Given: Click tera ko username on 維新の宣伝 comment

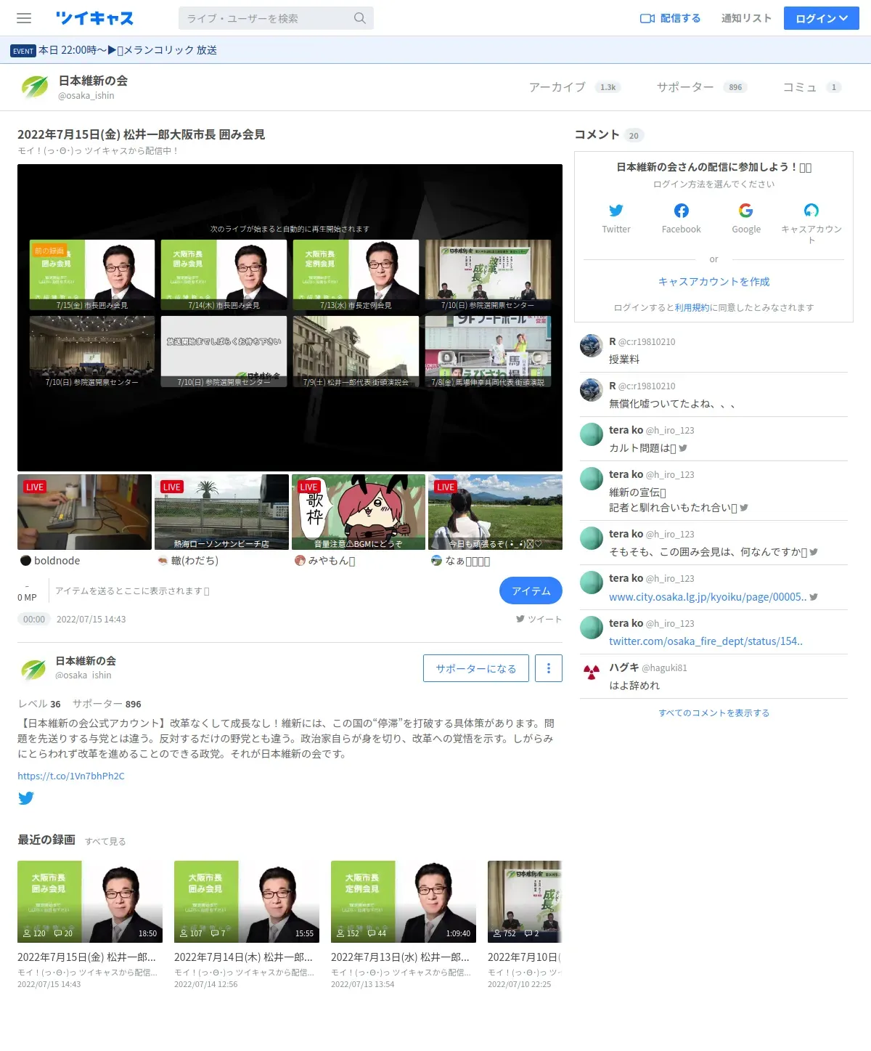Looking at the screenshot, I should 626,474.
